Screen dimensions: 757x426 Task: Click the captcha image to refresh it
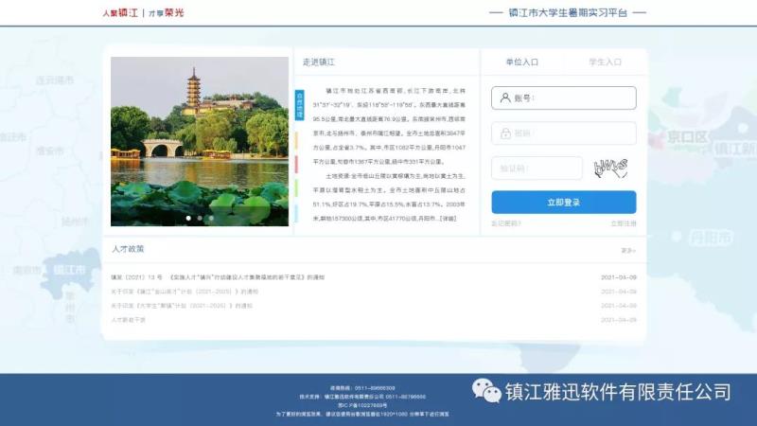coord(610,169)
